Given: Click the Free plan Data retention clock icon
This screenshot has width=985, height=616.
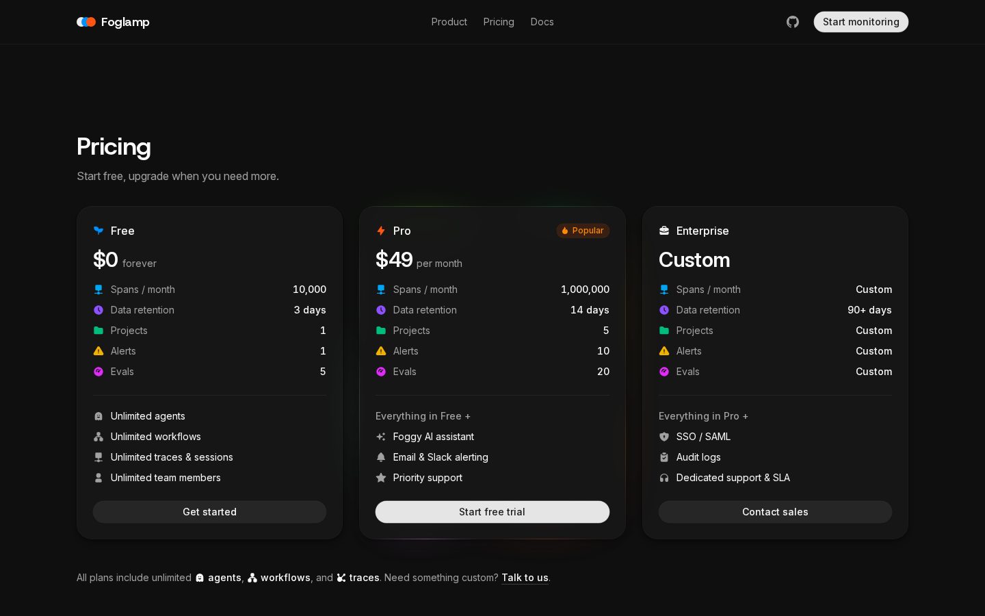Looking at the screenshot, I should (98, 310).
